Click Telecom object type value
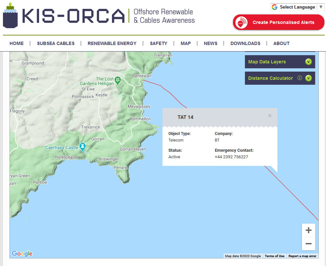Viewport: 326px width, 266px height. pyautogui.click(x=176, y=140)
